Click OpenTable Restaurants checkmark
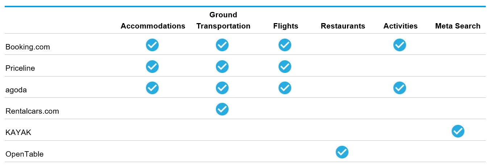This screenshot has width=489, height=166. 342,152
